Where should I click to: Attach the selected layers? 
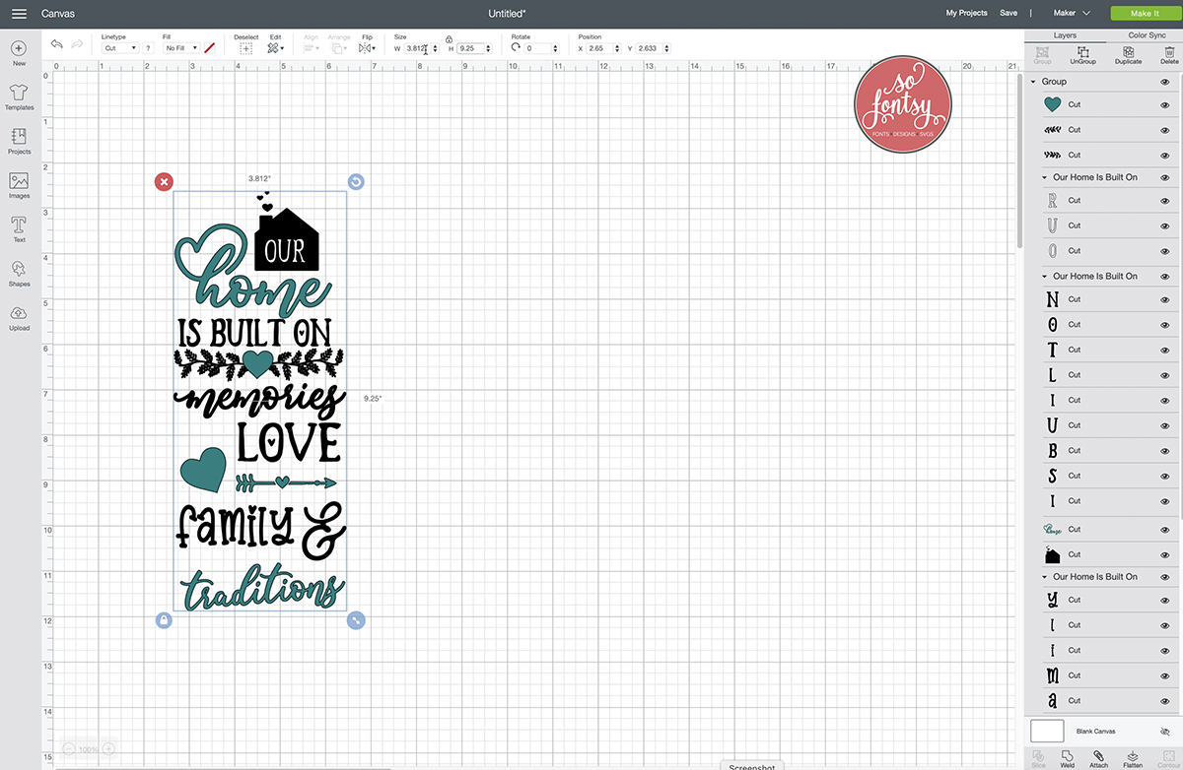[x=1098, y=756]
